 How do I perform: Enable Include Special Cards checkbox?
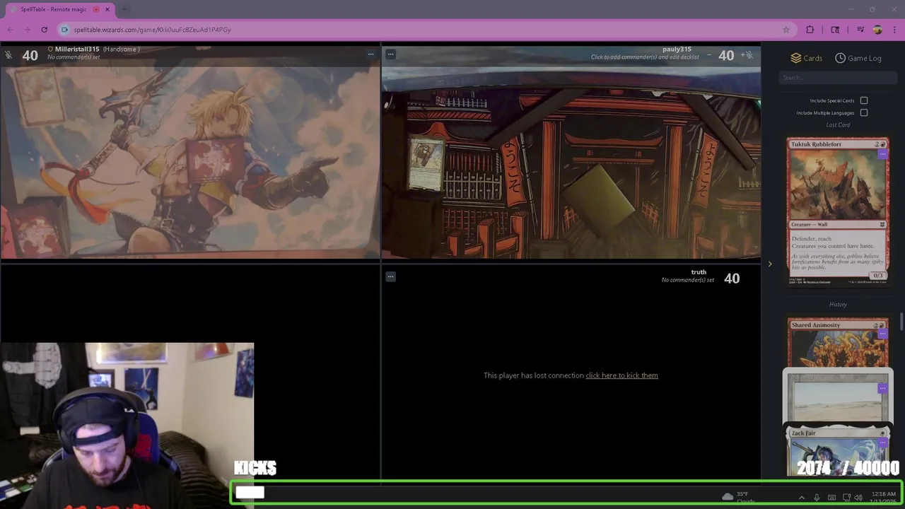click(x=864, y=100)
